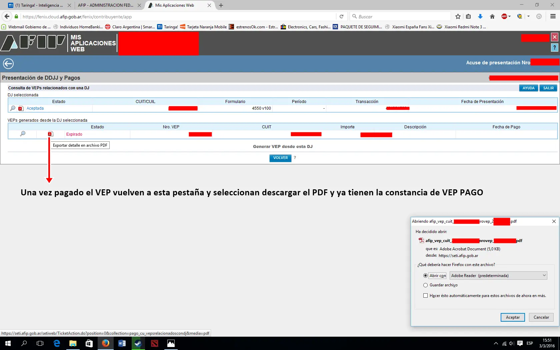Open the bookmarks list icon in toolbar

468,16
